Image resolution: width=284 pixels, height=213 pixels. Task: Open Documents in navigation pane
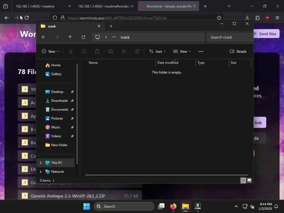60,109
